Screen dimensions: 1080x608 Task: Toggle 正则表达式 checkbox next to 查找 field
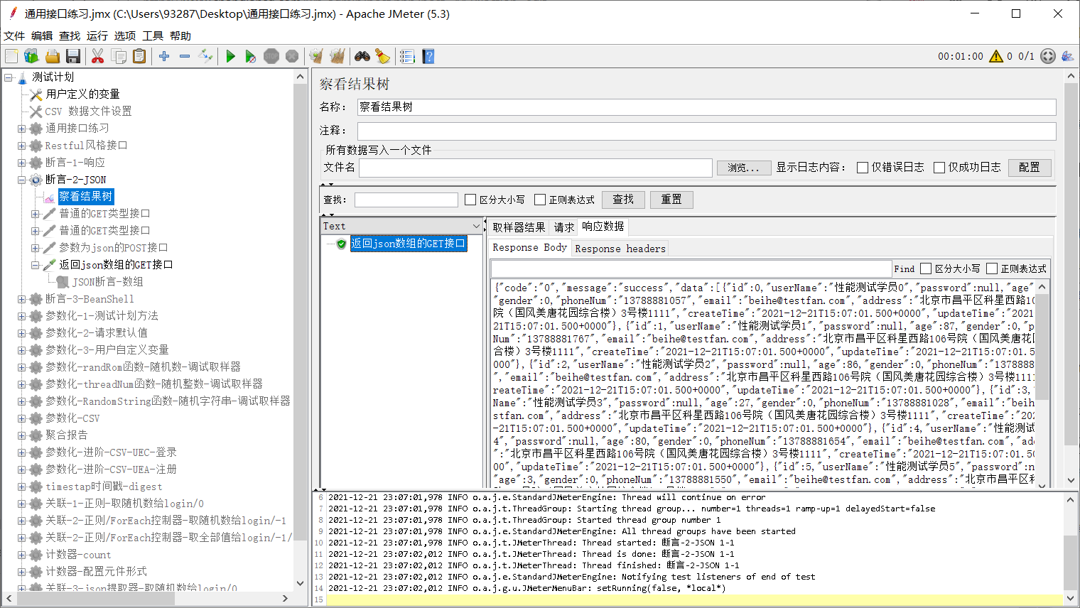pyautogui.click(x=540, y=200)
